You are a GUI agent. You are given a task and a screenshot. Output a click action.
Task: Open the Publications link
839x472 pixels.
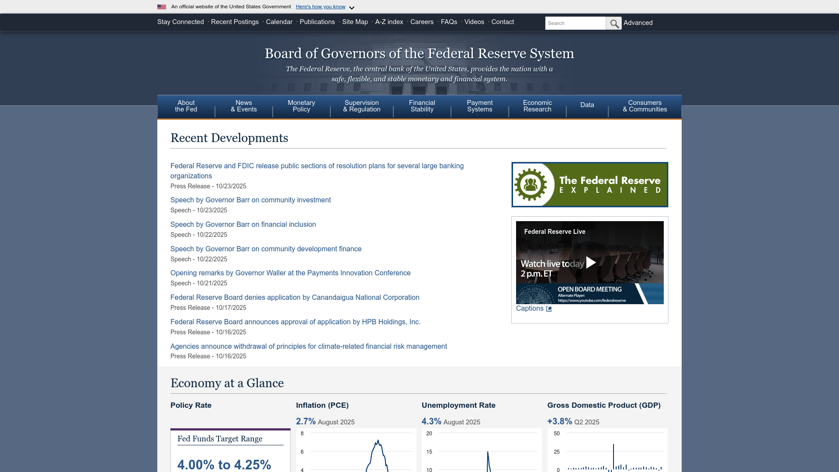[317, 22]
